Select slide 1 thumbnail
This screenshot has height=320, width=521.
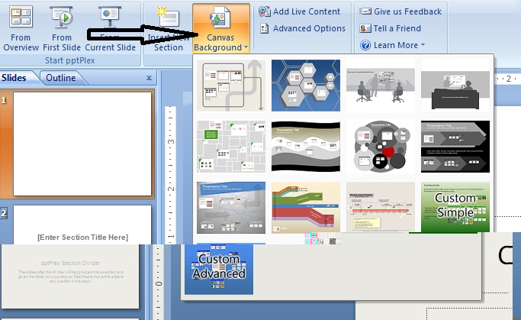82,144
